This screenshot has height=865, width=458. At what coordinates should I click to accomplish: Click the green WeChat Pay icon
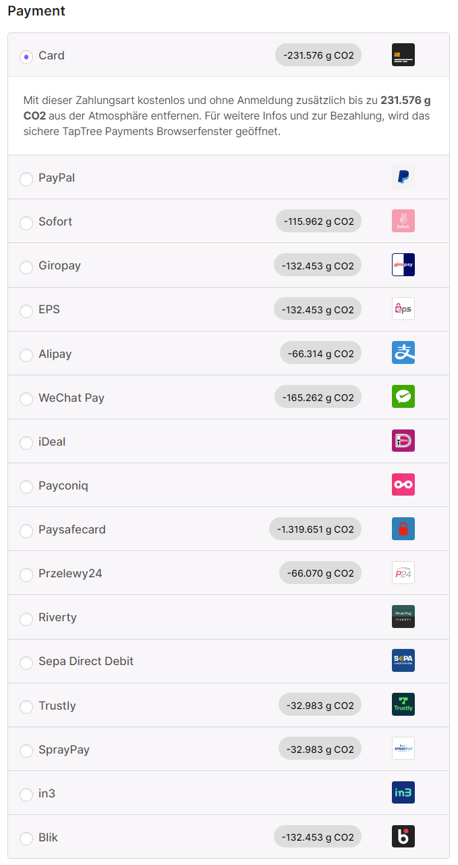click(403, 396)
